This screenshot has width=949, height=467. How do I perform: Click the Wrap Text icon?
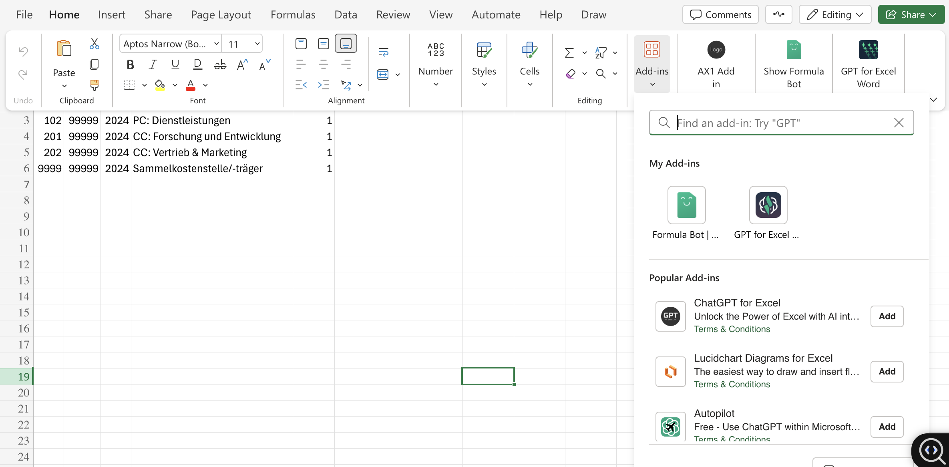383,52
